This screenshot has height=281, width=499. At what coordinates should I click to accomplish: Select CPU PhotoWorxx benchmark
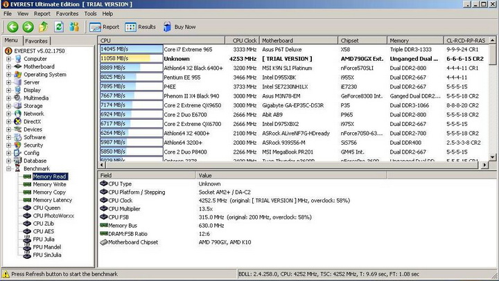pyautogui.click(x=53, y=215)
